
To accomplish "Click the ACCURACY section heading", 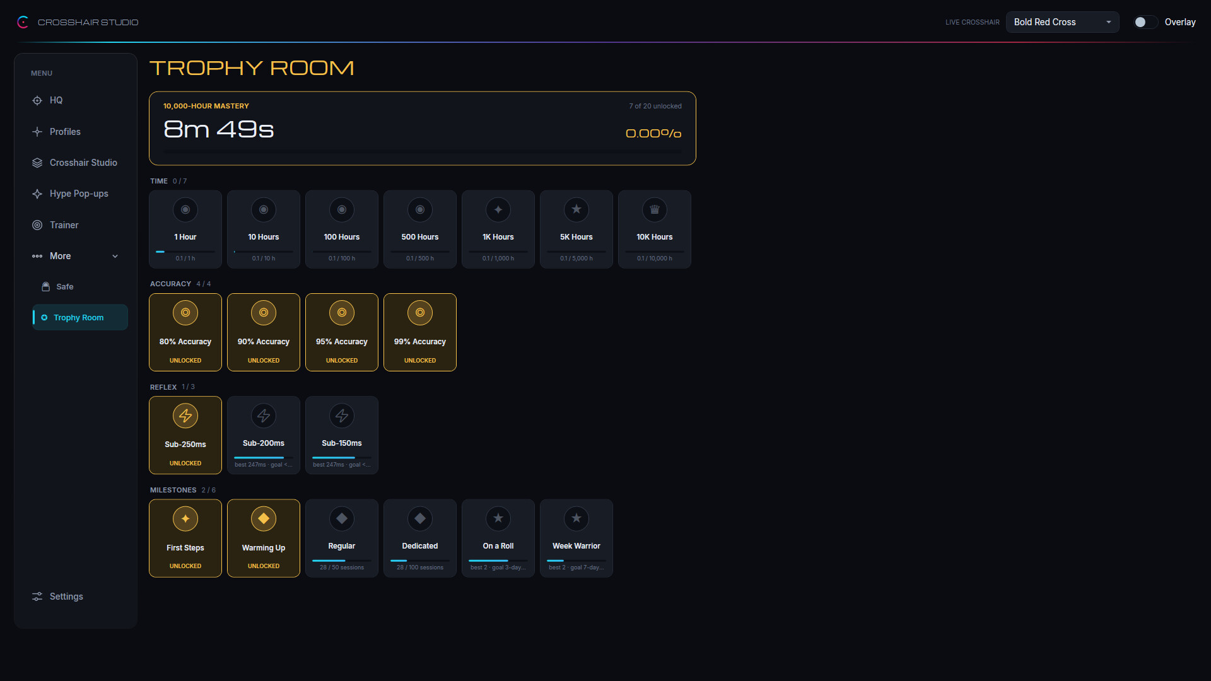I will (170, 284).
